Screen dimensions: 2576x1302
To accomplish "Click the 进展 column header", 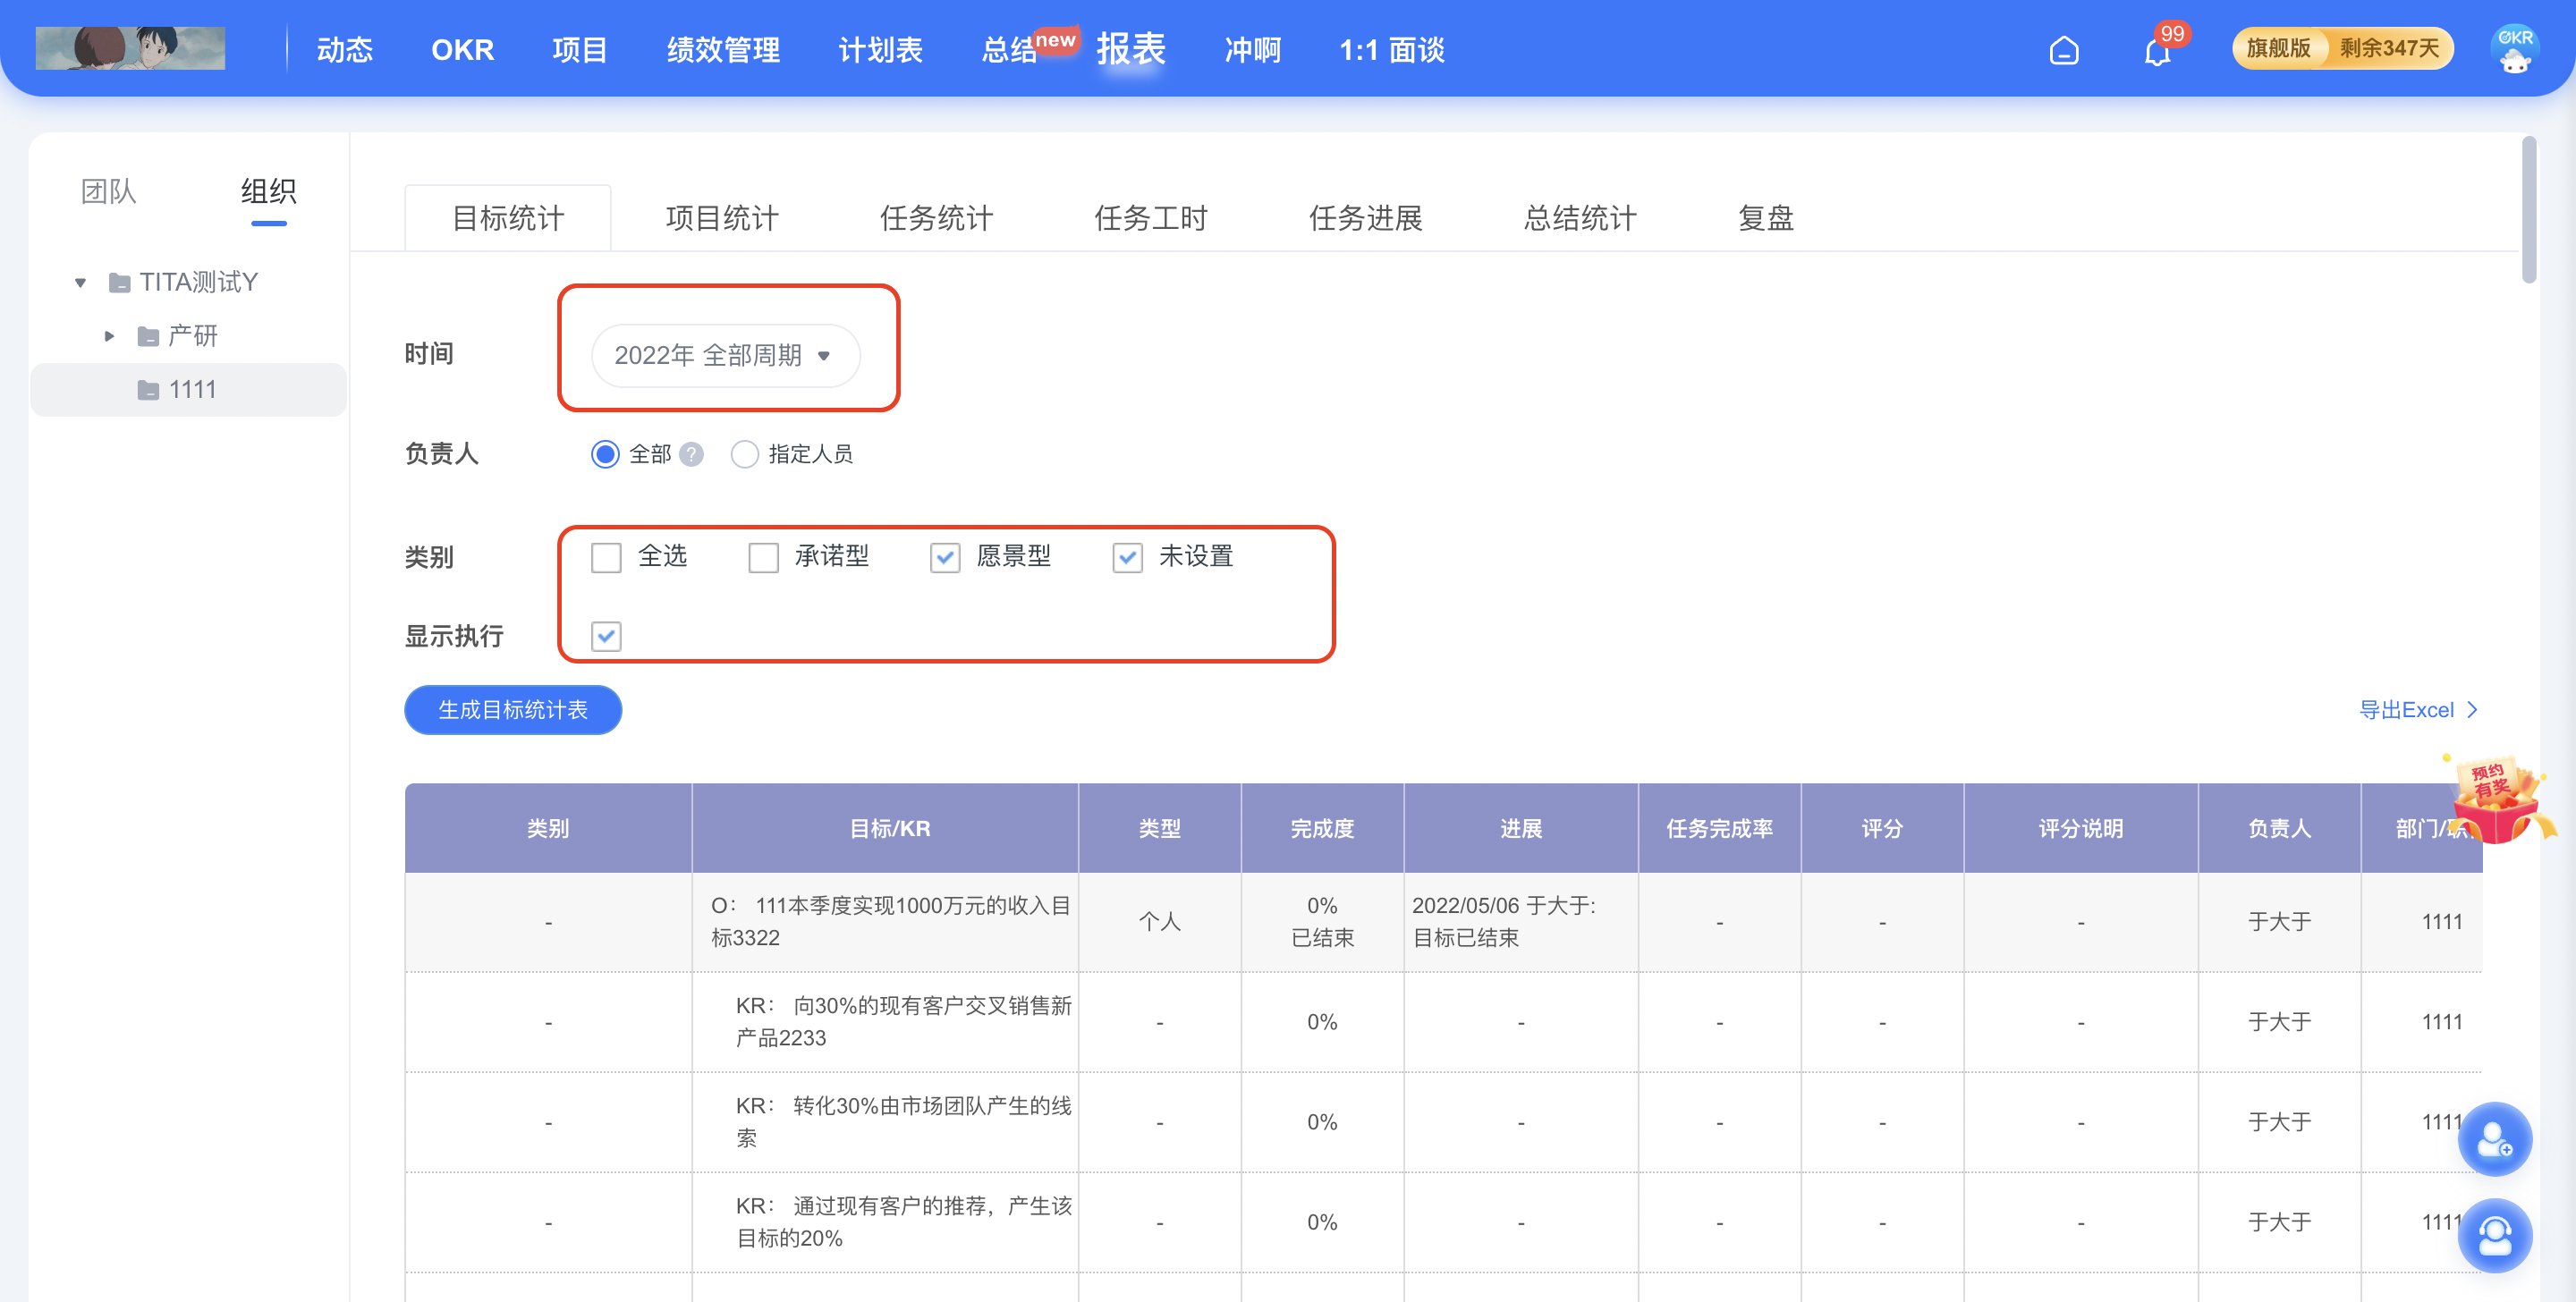I will click(x=1520, y=829).
